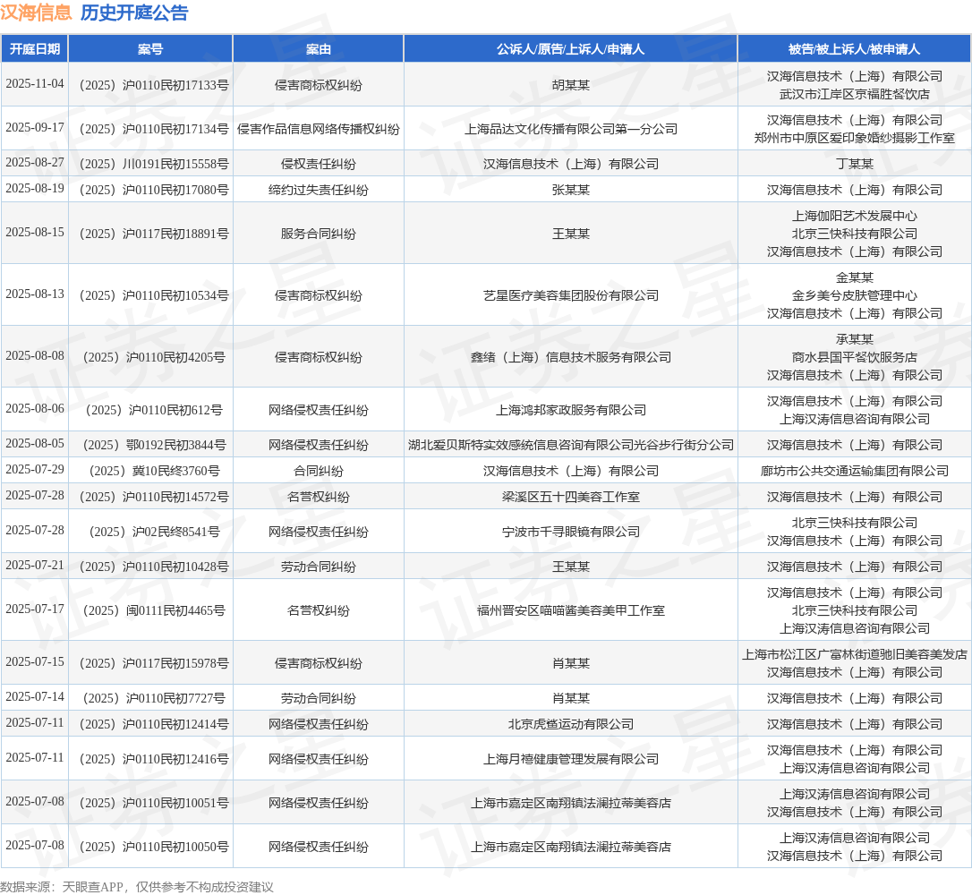This screenshot has width=972, height=895.
Task: Click plaintiff 上海品达文化传播有限公司第一分公司
Action: [570, 129]
